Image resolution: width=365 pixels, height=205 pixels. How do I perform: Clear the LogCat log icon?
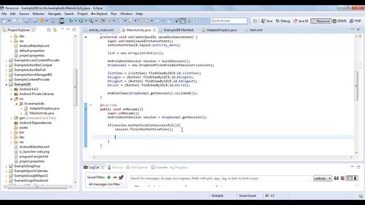343,178
